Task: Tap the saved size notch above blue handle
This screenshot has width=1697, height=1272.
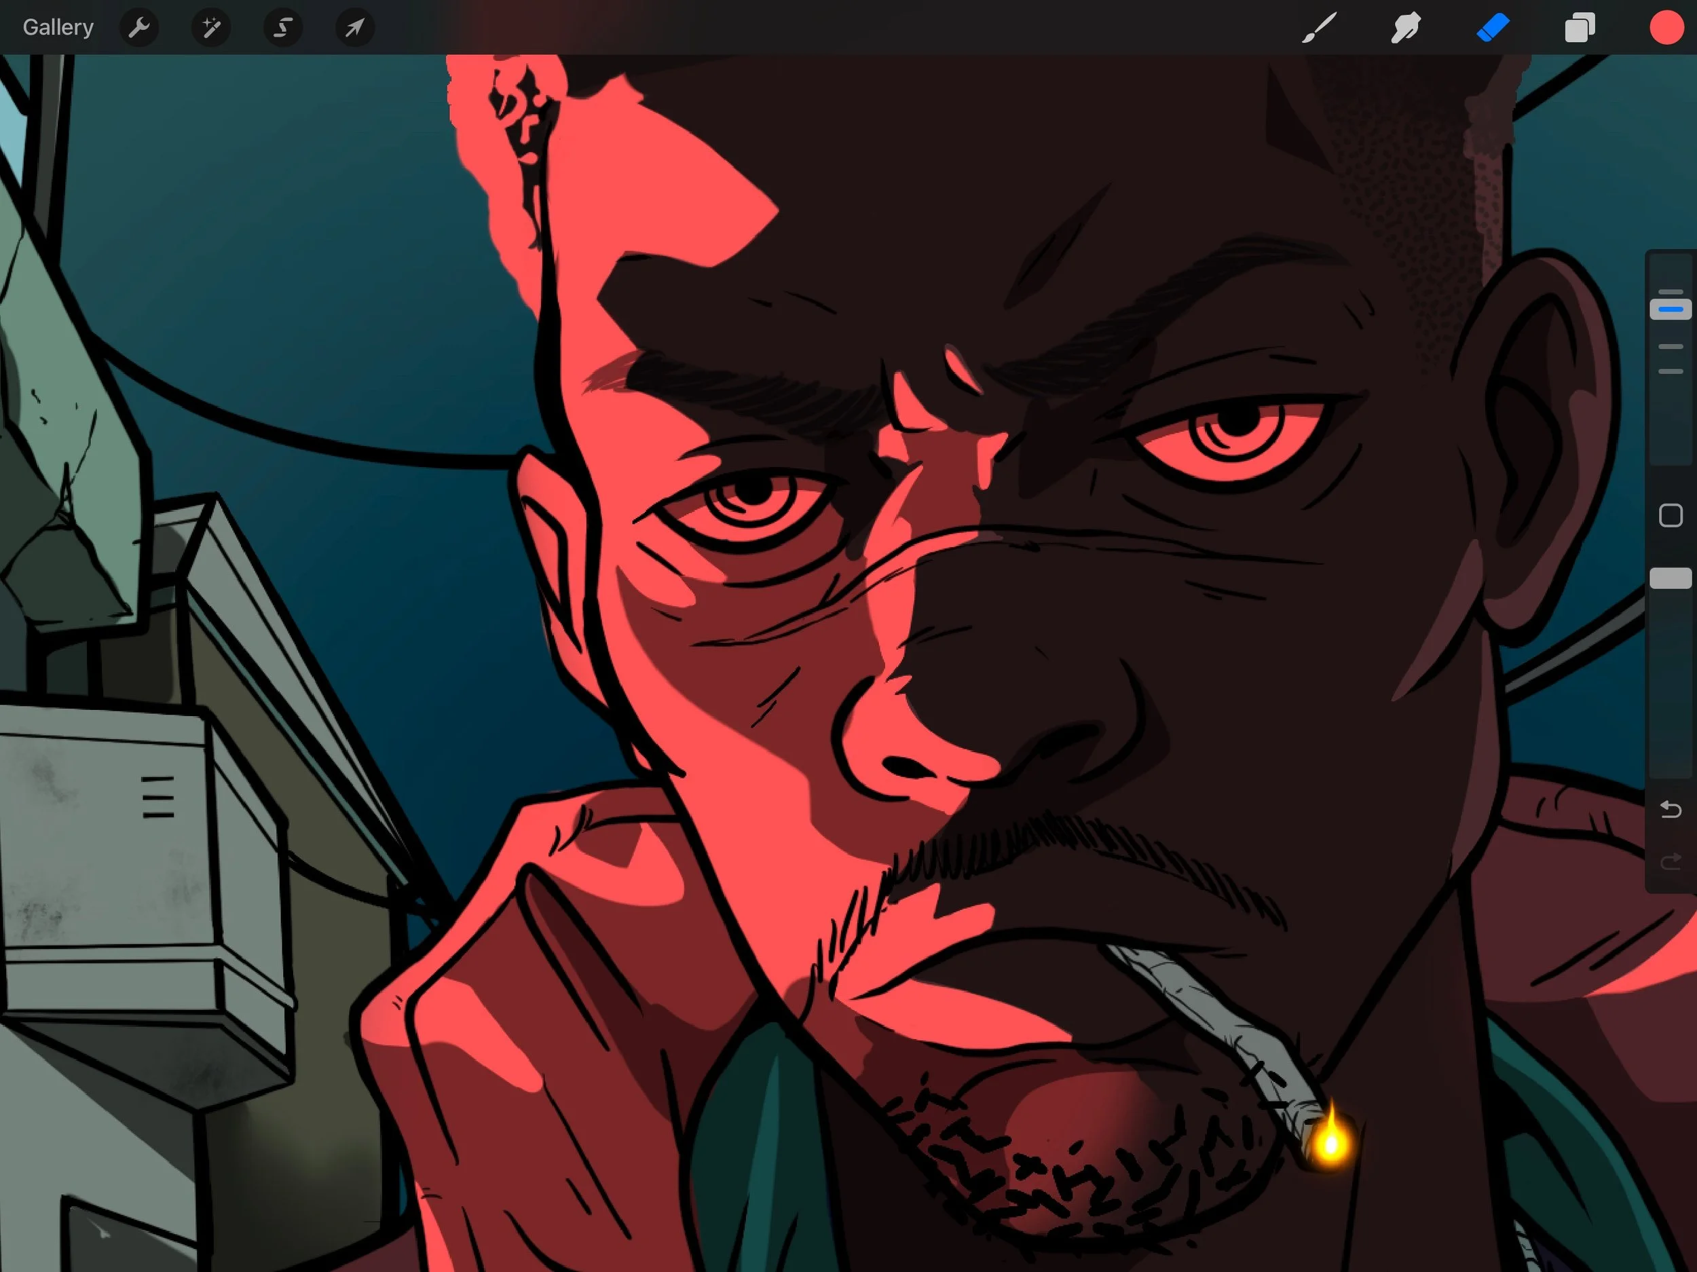Action: point(1670,293)
